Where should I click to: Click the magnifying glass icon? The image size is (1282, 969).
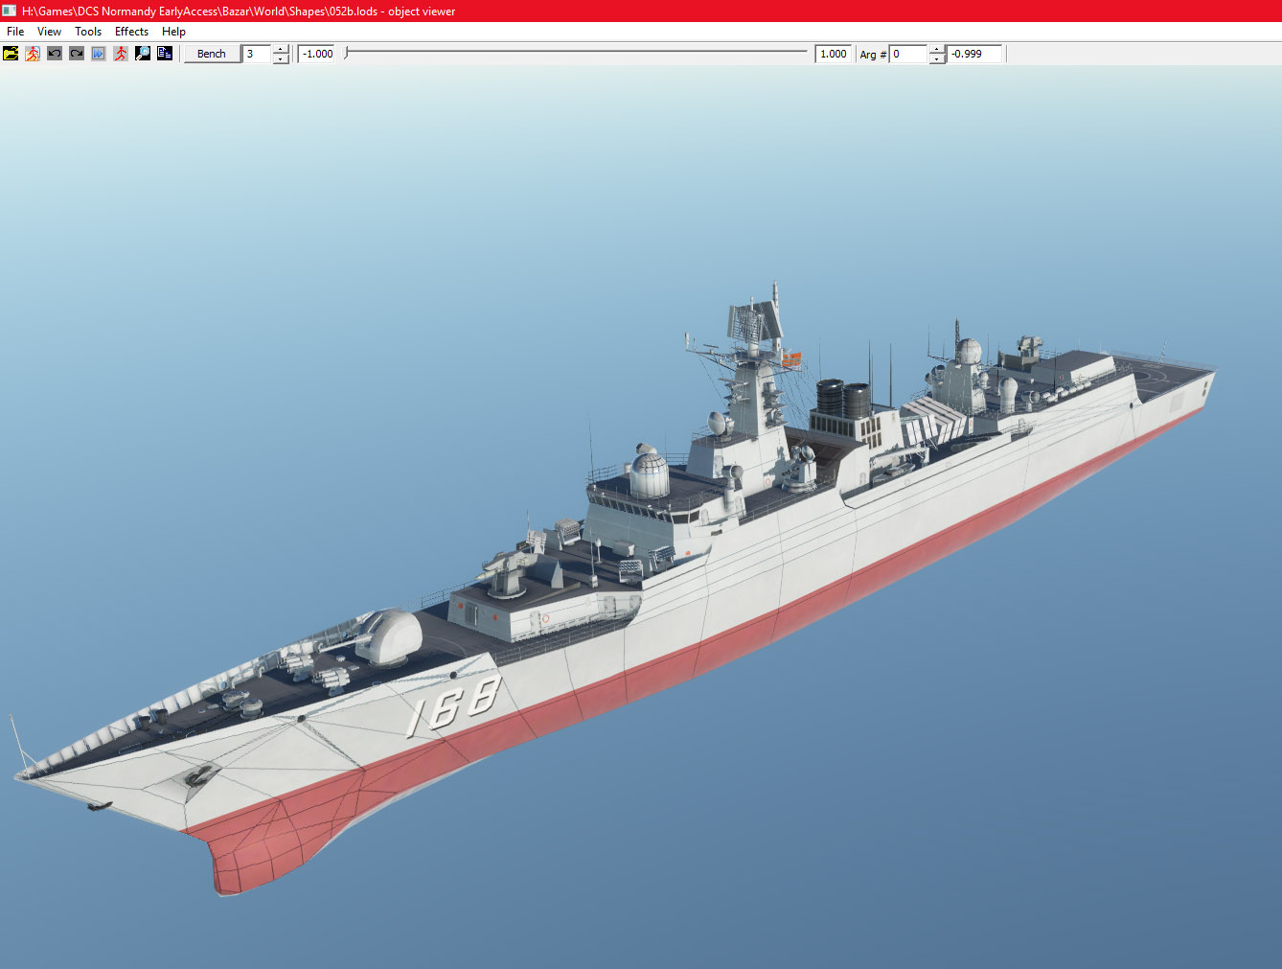point(143,54)
